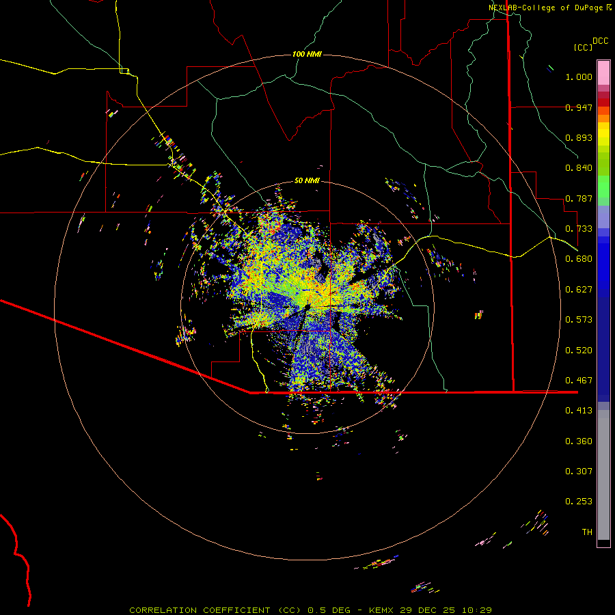Click the 0.360 legend value

[x=579, y=441]
